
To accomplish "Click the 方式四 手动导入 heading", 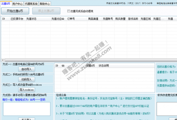I will 24,95.
